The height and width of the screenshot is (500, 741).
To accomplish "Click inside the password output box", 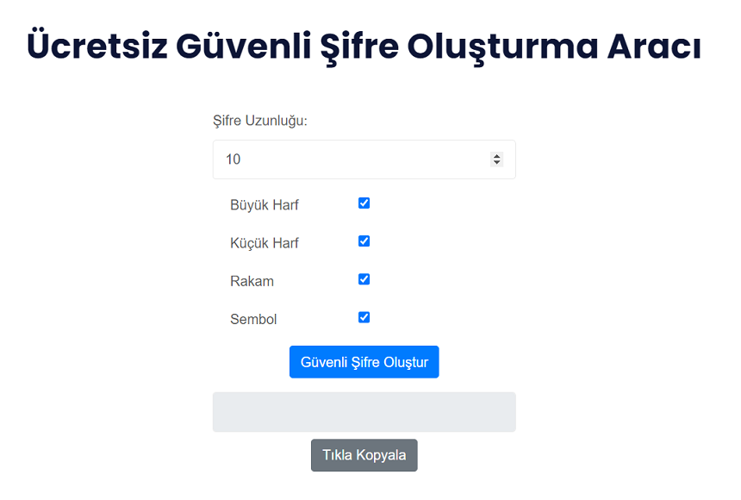I will tap(364, 411).
